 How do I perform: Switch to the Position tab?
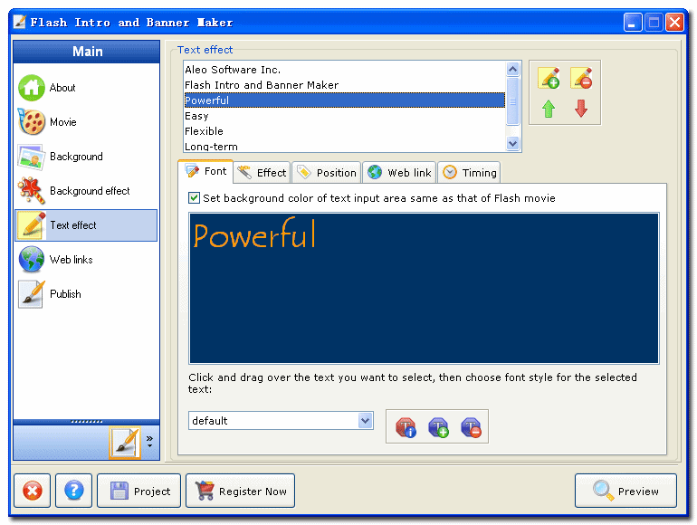(327, 173)
